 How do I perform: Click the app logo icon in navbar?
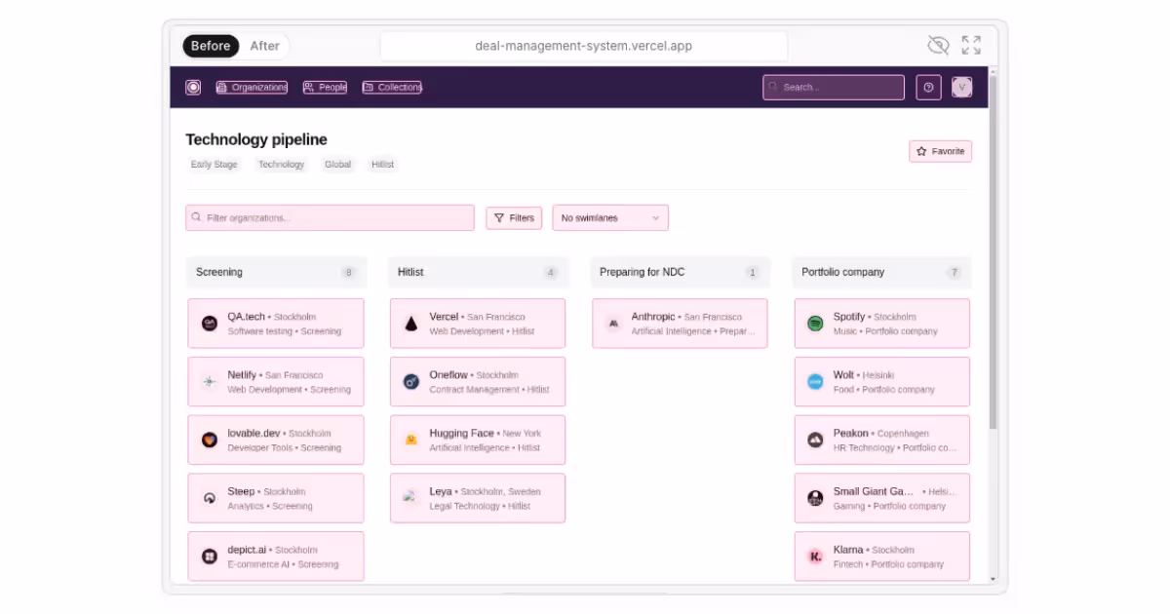coord(193,87)
